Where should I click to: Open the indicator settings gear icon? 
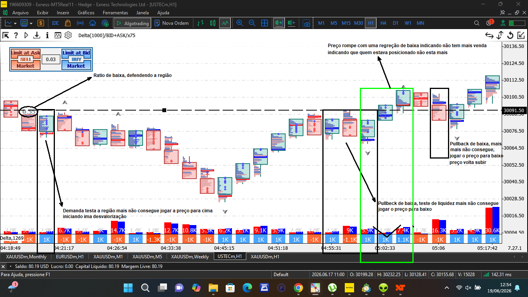point(68,36)
